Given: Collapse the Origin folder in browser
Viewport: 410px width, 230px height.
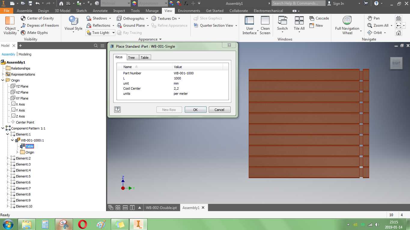Looking at the screenshot, I should 3,80.
